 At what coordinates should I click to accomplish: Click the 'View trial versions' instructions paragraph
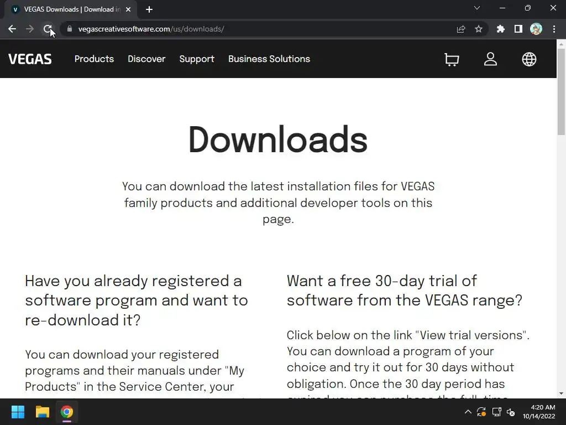click(408, 364)
